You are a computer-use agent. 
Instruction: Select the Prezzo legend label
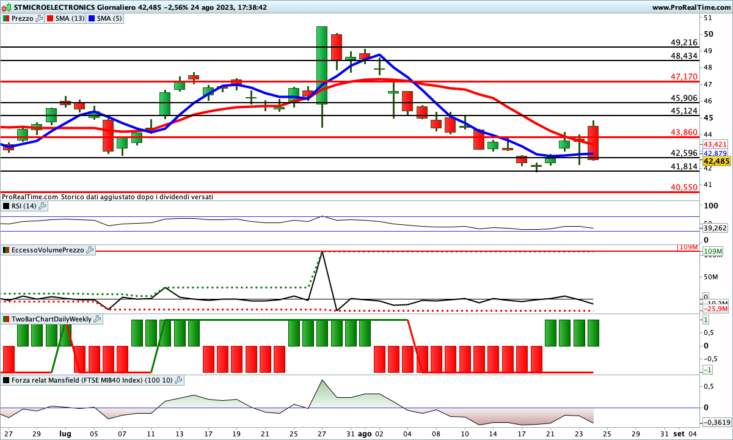(x=23, y=18)
